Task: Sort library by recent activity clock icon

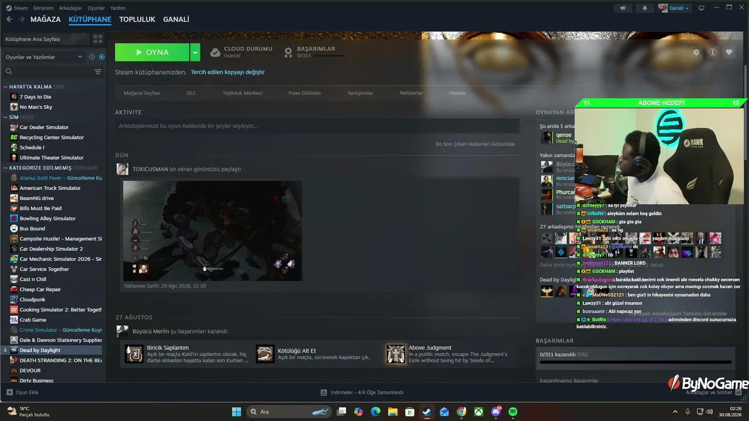Action: tap(92, 57)
